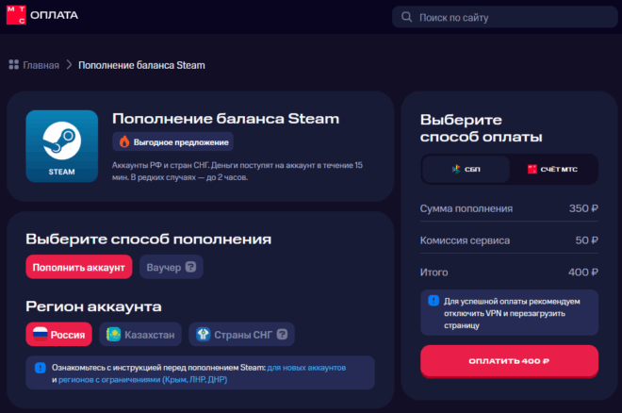
Task: Click the Выберите способ оплаты heading
Action: pos(482,128)
